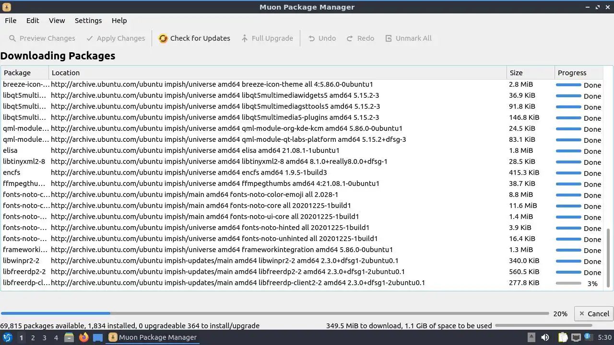The image size is (614, 345).
Task: Click the elisa row's progress bar
Action: (x=568, y=151)
